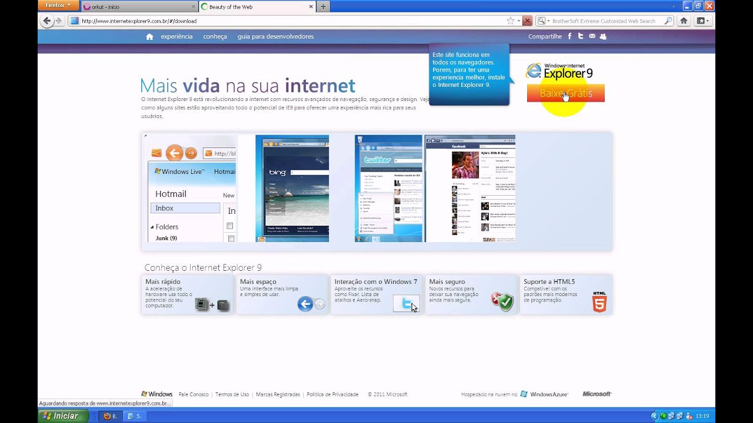Select the Twitter screenshot in the carousel
The height and width of the screenshot is (423, 753).
[x=388, y=189]
